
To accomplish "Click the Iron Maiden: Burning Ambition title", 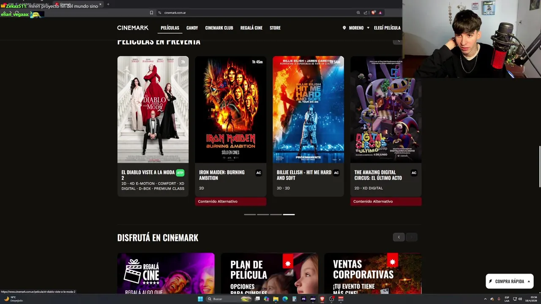I will coord(222,175).
